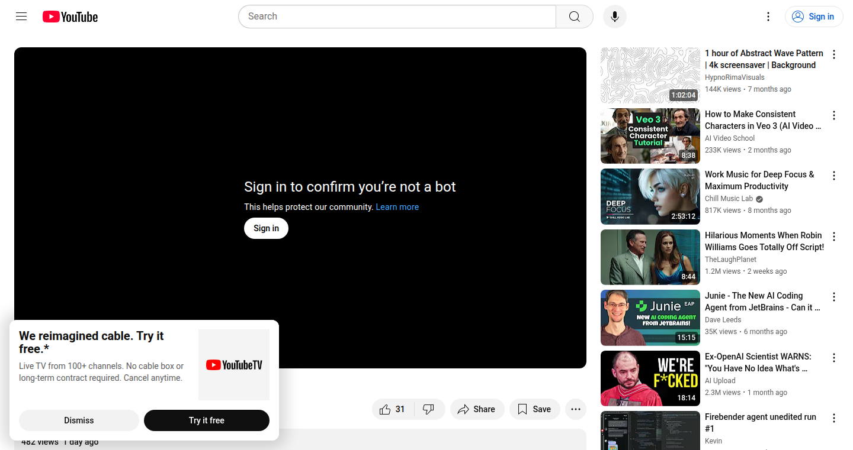The height and width of the screenshot is (450, 853).
Task: Click the YouTubeTV logo image in promo
Action: 234,365
